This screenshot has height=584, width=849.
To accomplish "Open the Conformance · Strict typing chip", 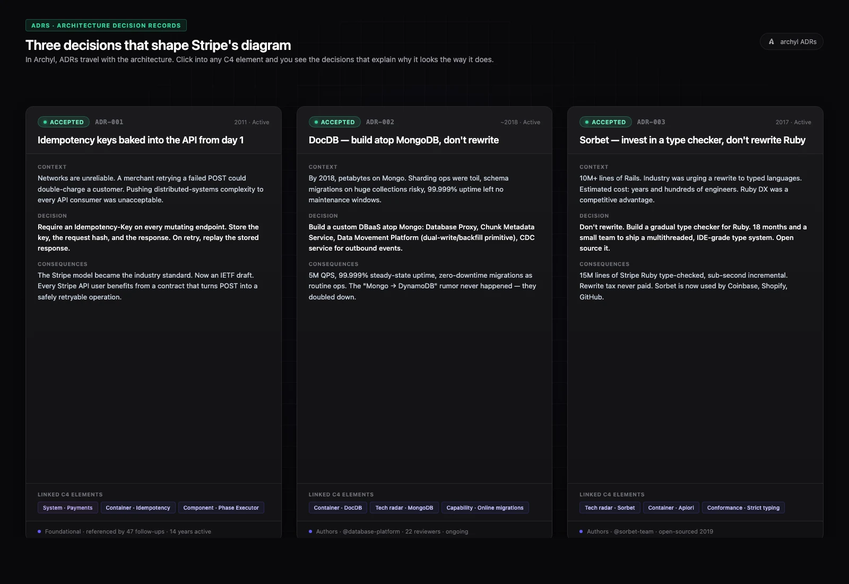I will [743, 508].
